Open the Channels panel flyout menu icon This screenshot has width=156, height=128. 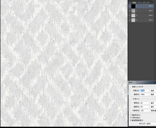click(x=155, y=2)
